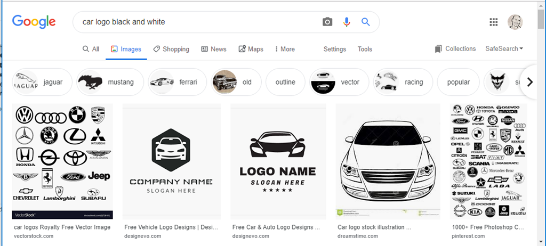Switch to the News tab
546x246 pixels.
tap(214, 49)
